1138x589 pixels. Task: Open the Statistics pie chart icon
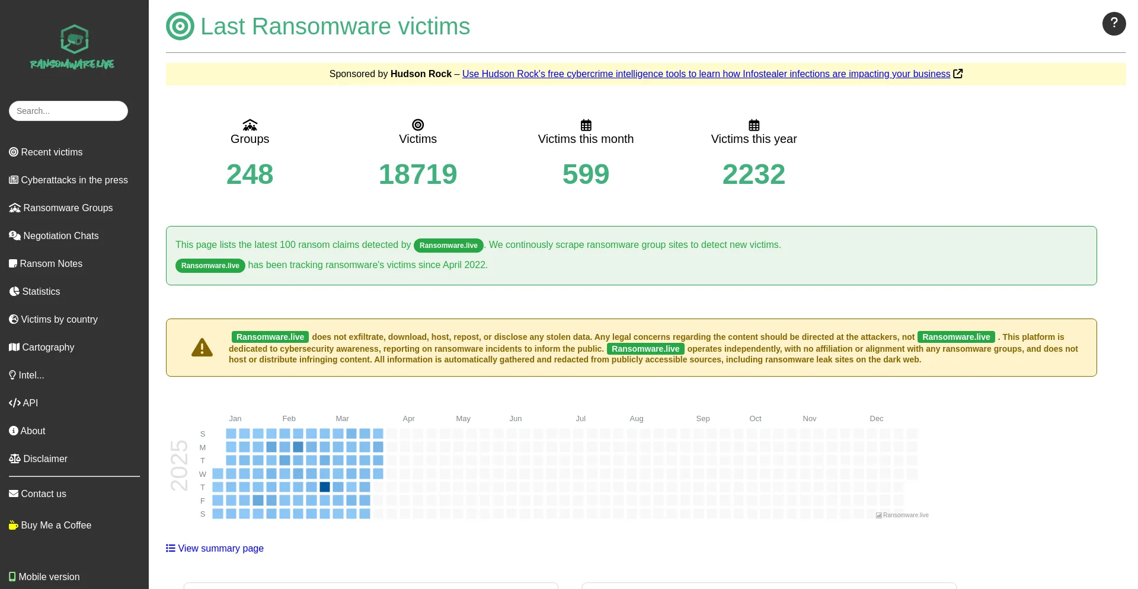tap(14, 291)
